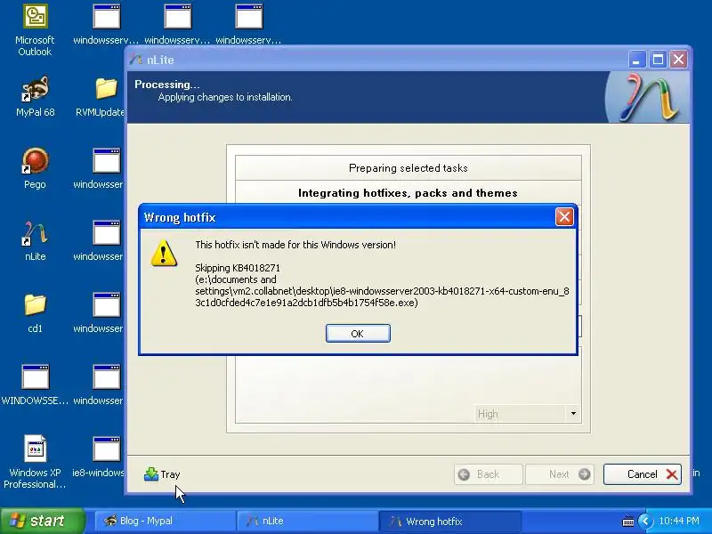Switch to nLite taskbar item

[307, 521]
